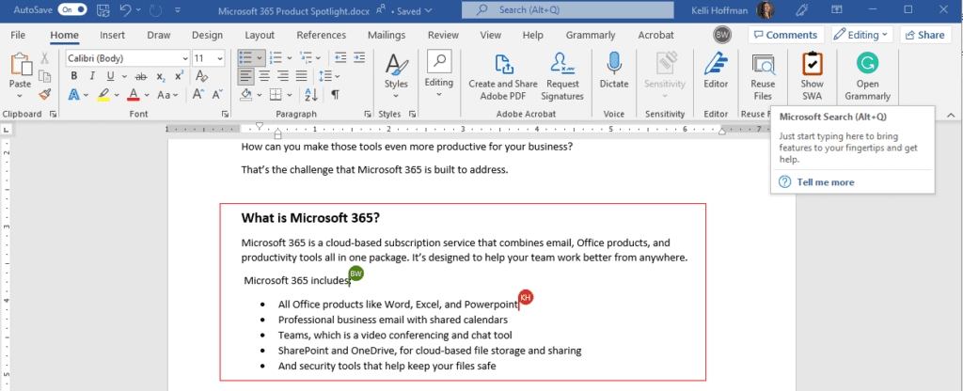The image size is (963, 391).
Task: Click the Decrease Font Size icon
Action: [217, 95]
